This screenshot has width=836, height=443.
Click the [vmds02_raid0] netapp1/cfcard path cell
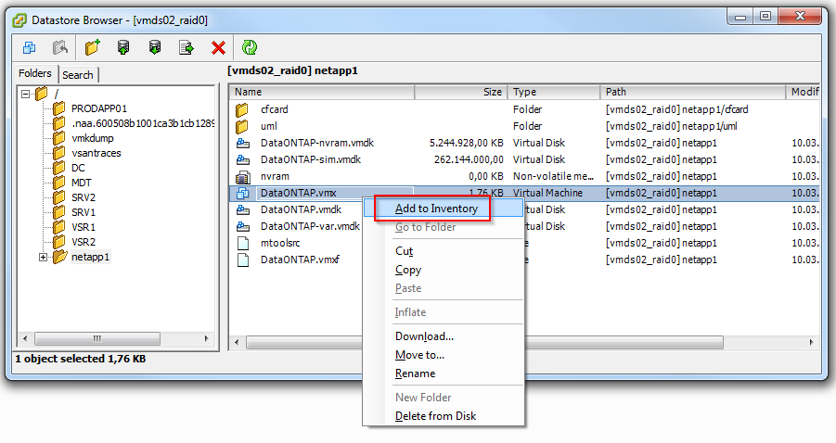676,109
